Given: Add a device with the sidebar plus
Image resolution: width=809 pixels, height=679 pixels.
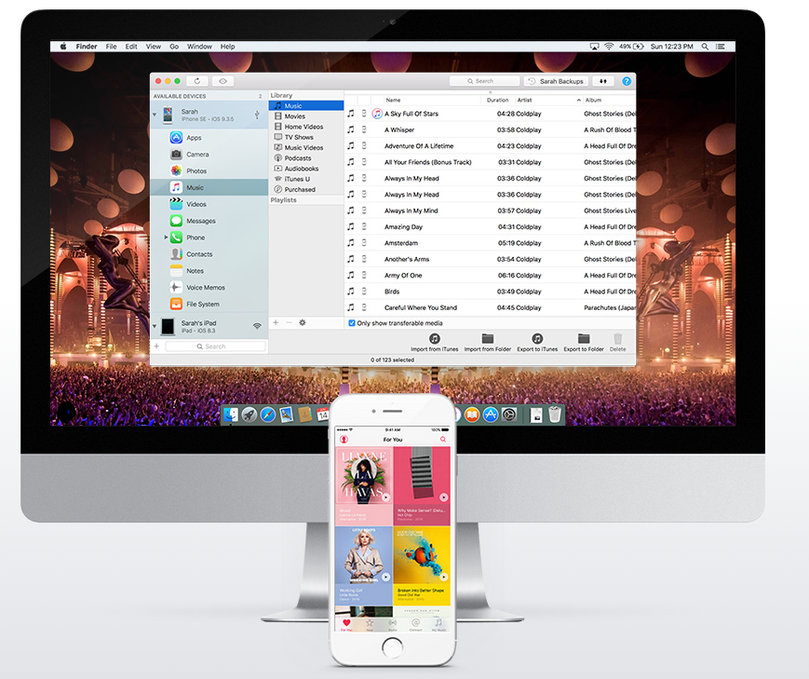Looking at the screenshot, I should tap(156, 346).
